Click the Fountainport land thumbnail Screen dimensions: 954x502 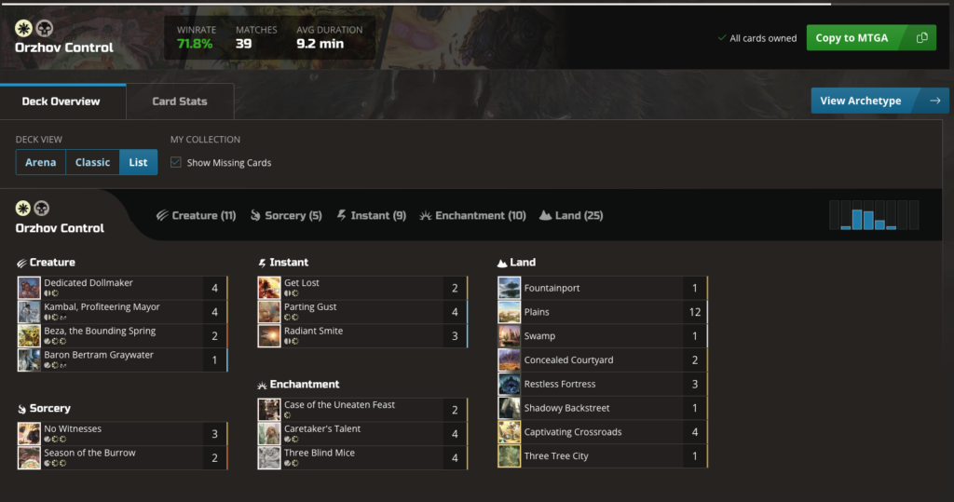coord(510,288)
